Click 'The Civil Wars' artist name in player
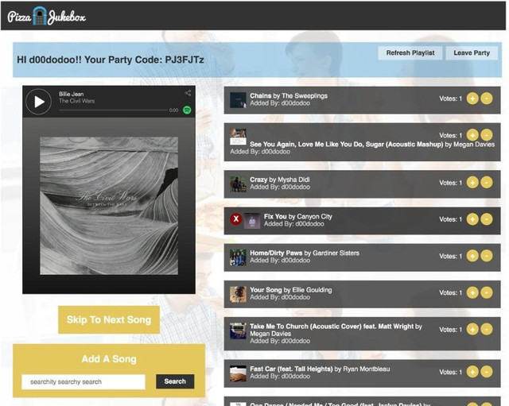This screenshot has width=509, height=406. point(76,101)
